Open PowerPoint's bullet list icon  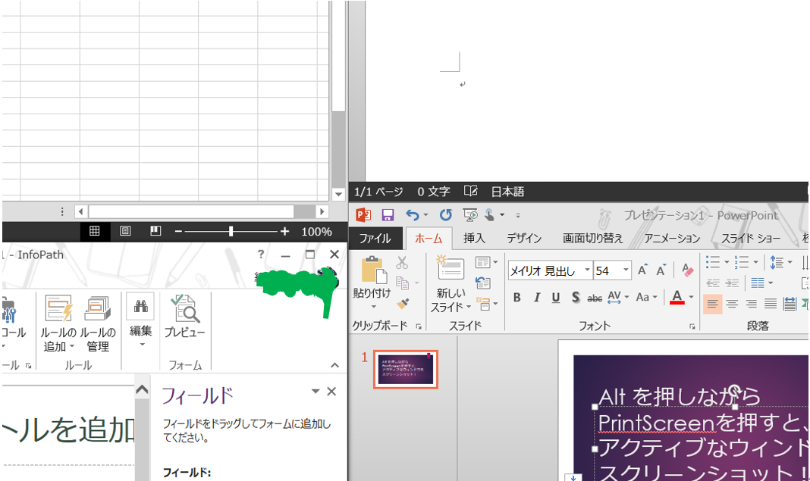[714, 263]
